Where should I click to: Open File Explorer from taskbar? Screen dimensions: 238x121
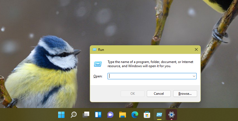click(123, 115)
